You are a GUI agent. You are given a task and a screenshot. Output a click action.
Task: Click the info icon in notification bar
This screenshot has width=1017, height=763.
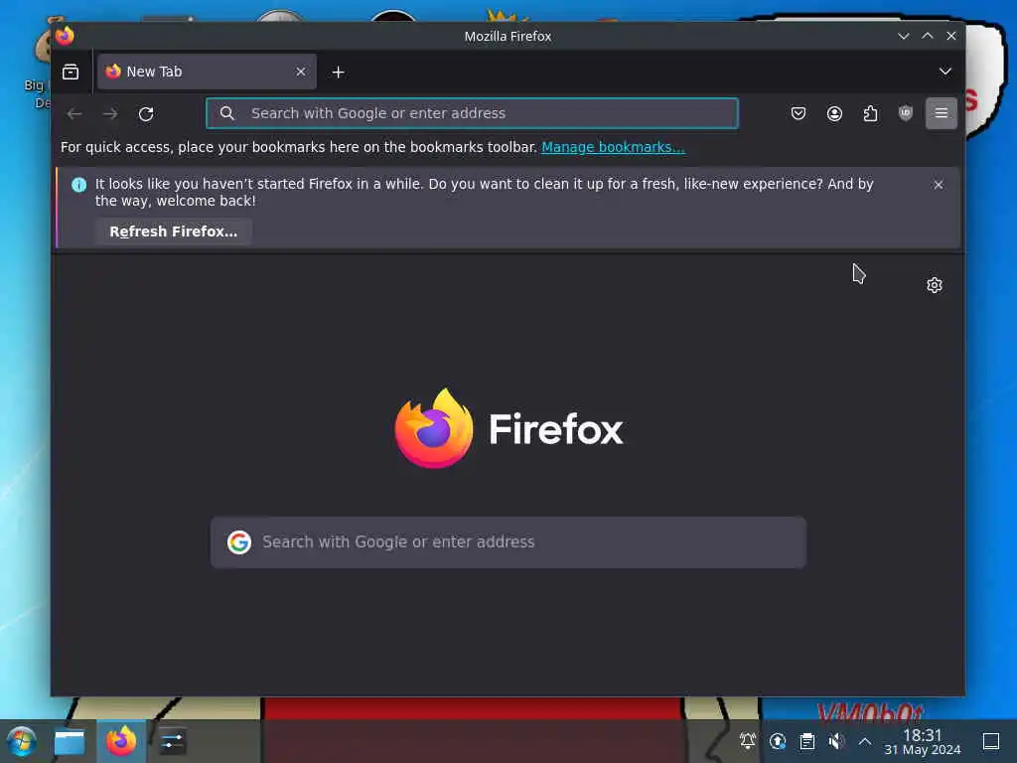pos(79,185)
